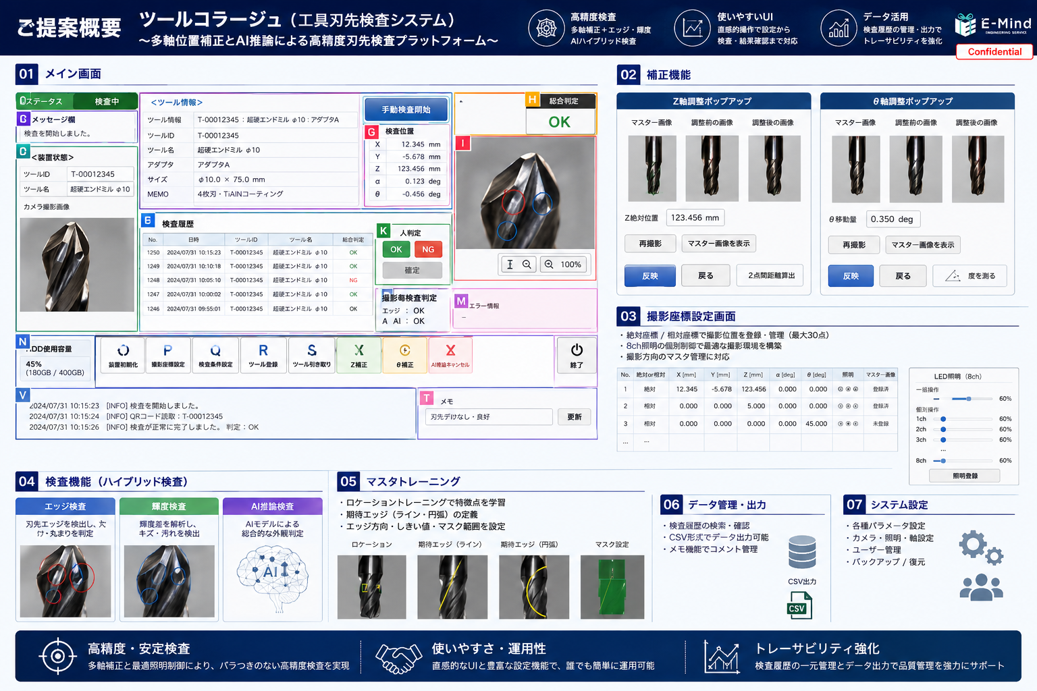Click the 照明登録 button
The height and width of the screenshot is (691, 1037).
pyautogui.click(x=965, y=476)
